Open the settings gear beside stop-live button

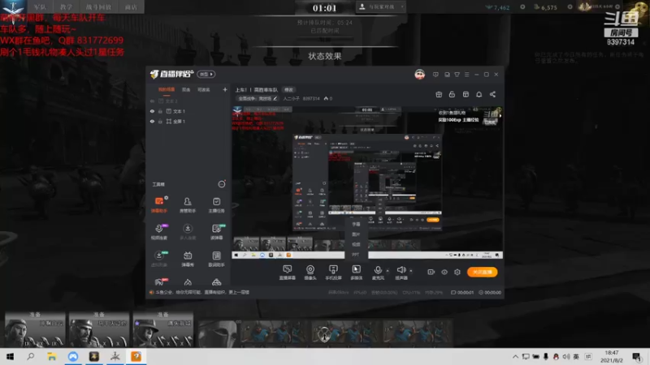(x=457, y=272)
